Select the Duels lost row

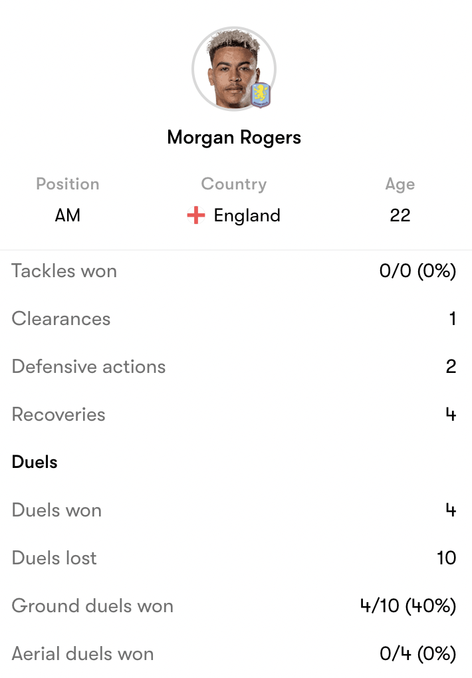(236, 558)
